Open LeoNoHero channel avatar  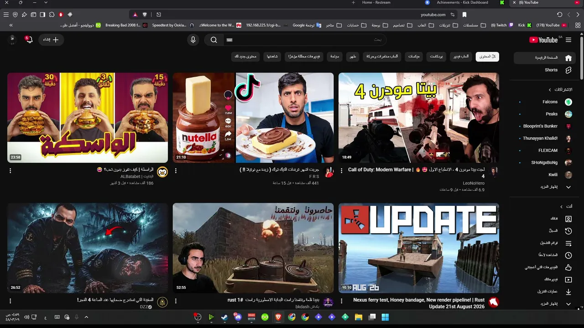(x=494, y=172)
